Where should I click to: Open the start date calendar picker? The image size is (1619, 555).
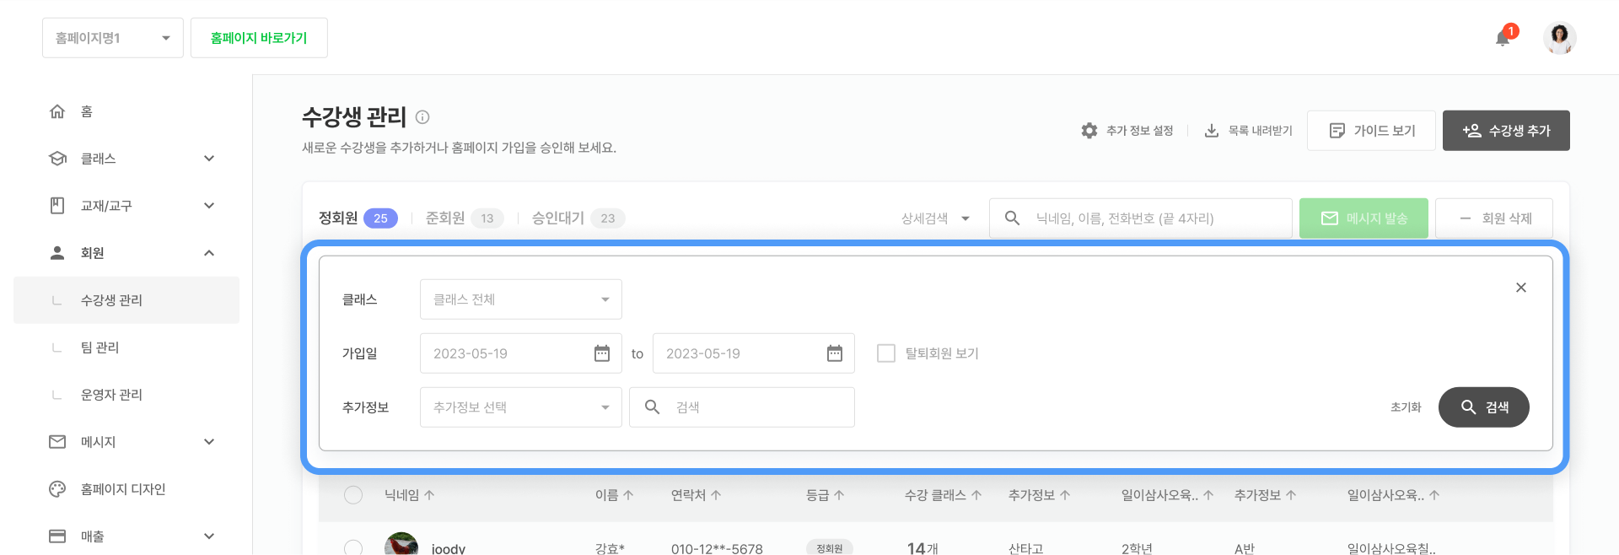point(601,353)
